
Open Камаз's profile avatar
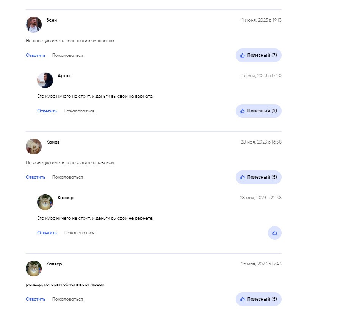34,147
